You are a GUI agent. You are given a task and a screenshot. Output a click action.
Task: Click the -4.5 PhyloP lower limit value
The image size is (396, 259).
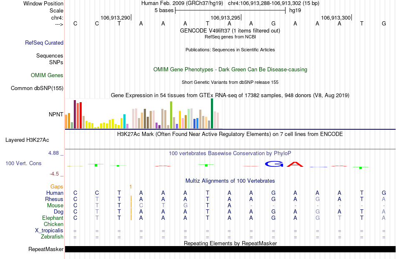(x=54, y=174)
